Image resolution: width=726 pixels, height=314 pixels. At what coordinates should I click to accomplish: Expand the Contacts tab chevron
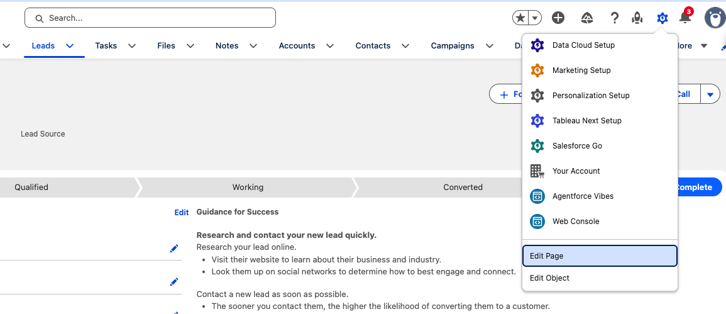pos(405,45)
